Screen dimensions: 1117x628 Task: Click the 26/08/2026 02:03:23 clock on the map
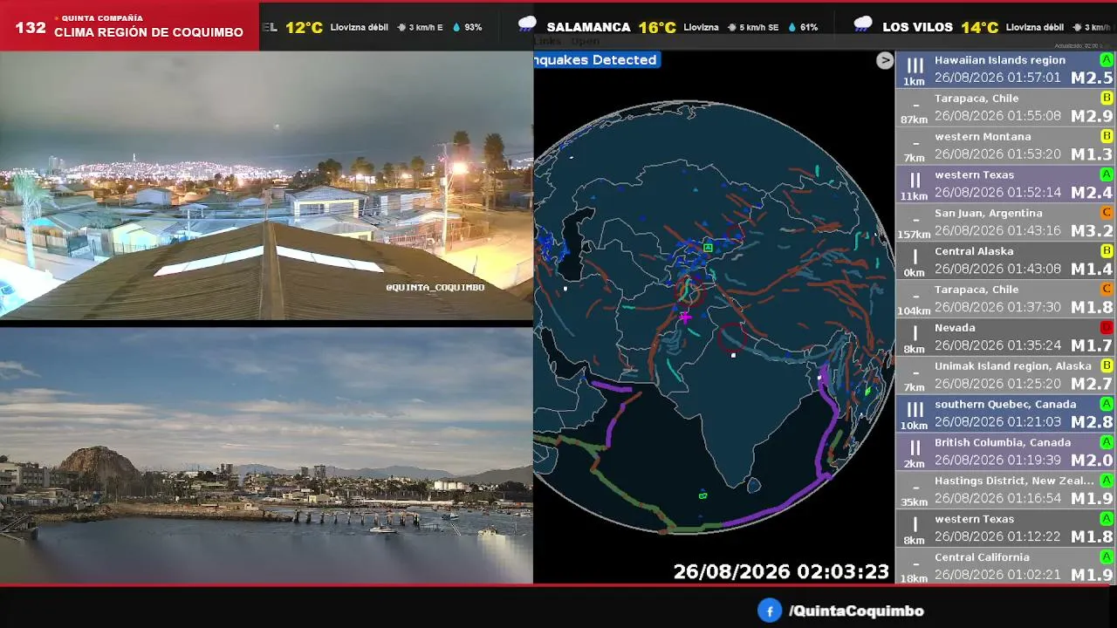click(x=781, y=572)
